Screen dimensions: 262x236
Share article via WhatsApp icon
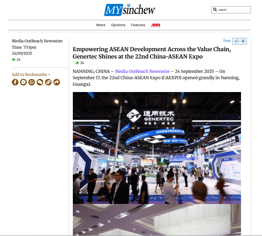32,82
